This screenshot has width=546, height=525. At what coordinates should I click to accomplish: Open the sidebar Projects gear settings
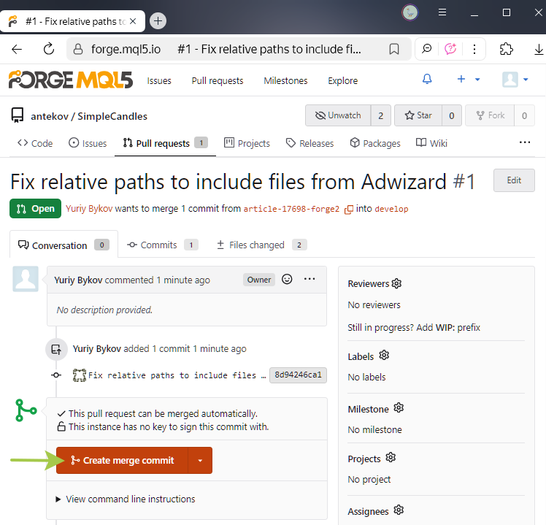pyautogui.click(x=391, y=457)
